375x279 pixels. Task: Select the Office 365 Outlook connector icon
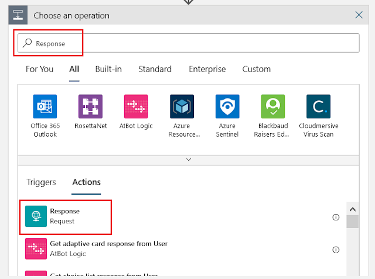(45, 107)
